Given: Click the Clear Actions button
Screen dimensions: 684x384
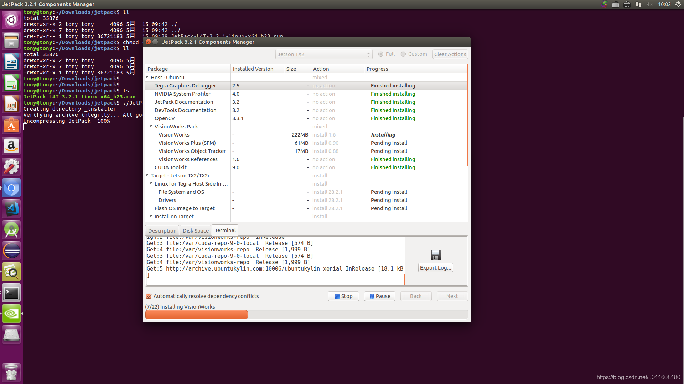Looking at the screenshot, I should coord(450,54).
